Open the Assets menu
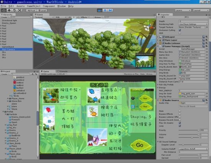The image size is (211, 163). (20, 6)
